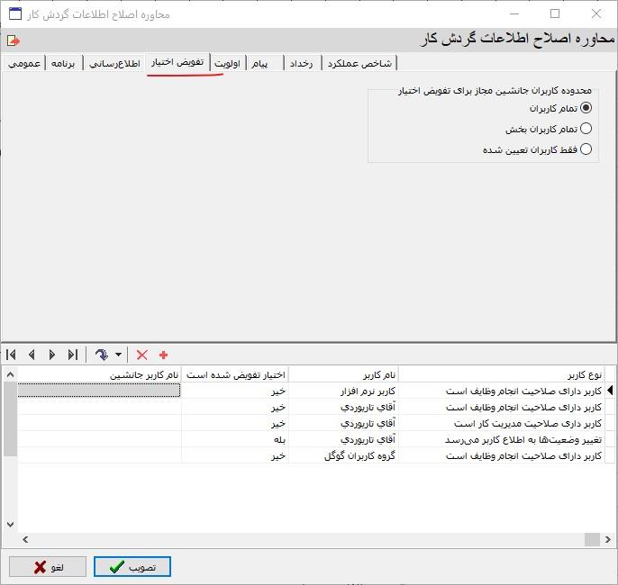Click vertical scrollbar thumb in grid
Screen dimensions: 618x585
pyautogui.click(x=11, y=419)
